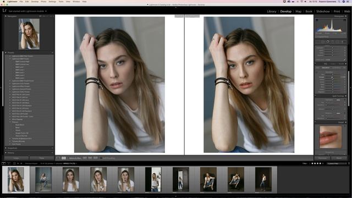Image resolution: width=352 pixels, height=198 pixels.
Task: Open Before & After view options dropdown arrow
Action: (x=67, y=158)
